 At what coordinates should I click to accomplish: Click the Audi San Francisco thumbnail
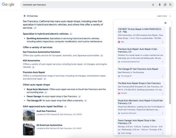click(29, 115)
